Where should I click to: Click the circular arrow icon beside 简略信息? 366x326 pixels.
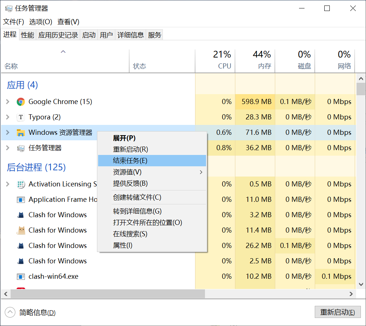coord(10,312)
